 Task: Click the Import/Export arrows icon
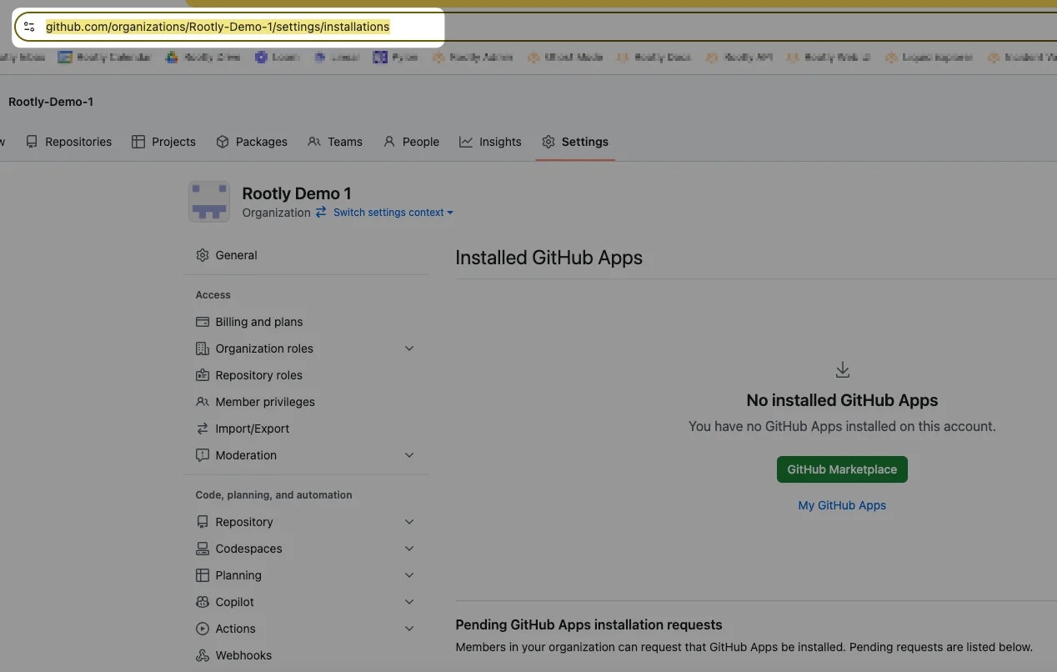203,429
